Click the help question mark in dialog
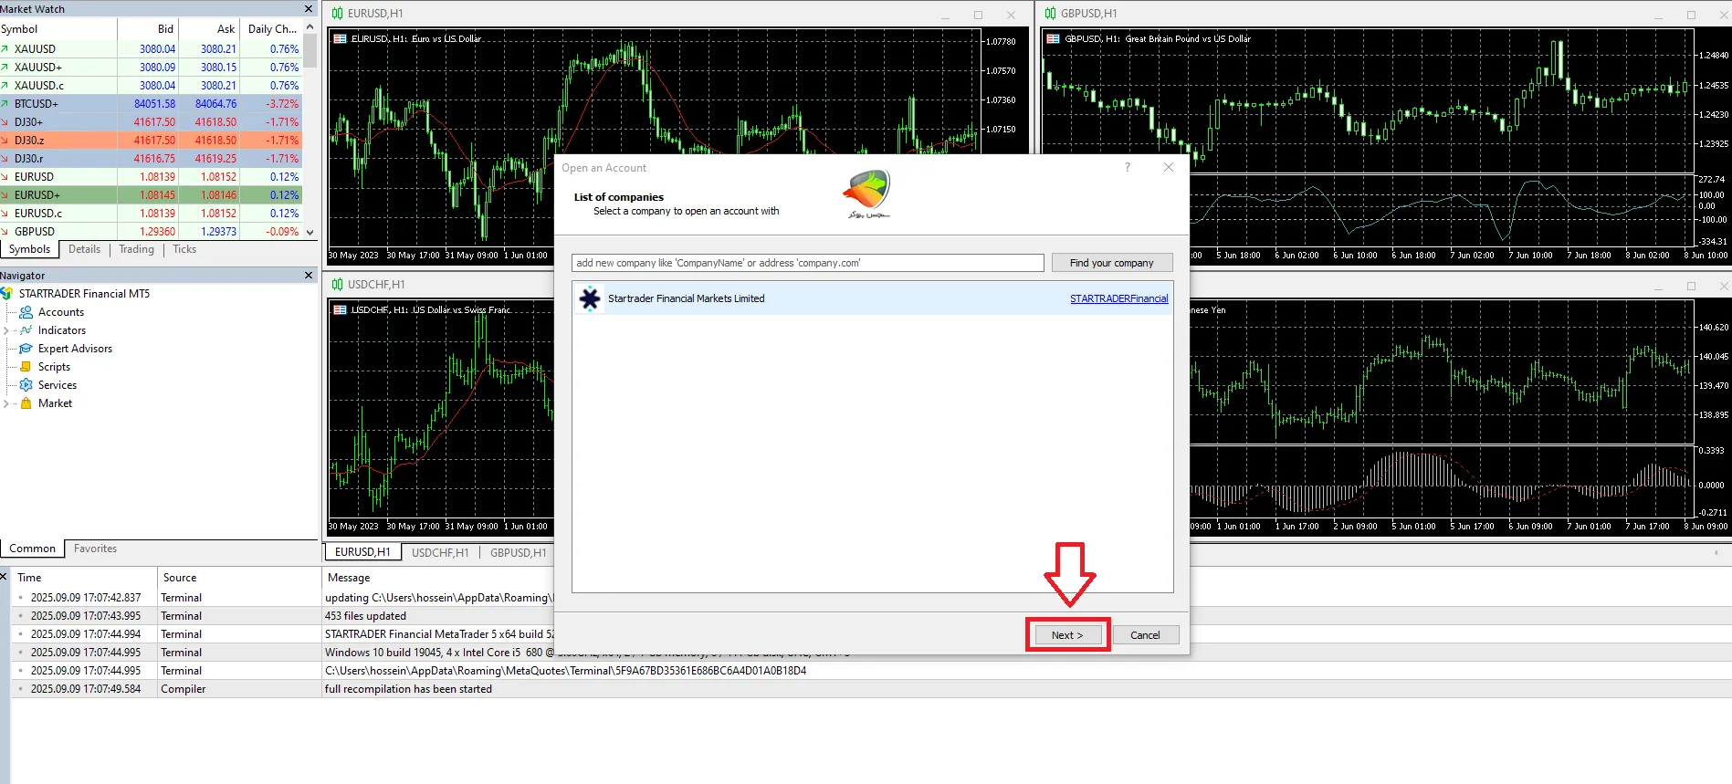This screenshot has width=1732, height=784. pos(1128,167)
